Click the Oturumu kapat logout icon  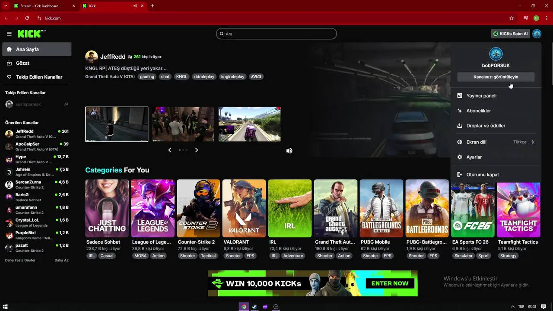(x=460, y=175)
